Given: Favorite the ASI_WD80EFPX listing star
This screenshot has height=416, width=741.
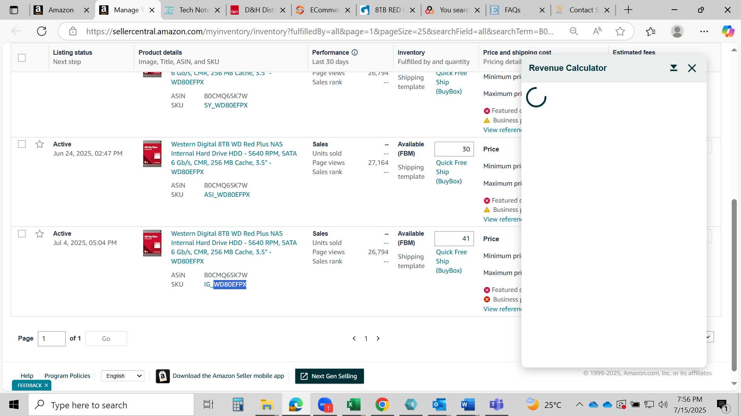Looking at the screenshot, I should 39,144.
